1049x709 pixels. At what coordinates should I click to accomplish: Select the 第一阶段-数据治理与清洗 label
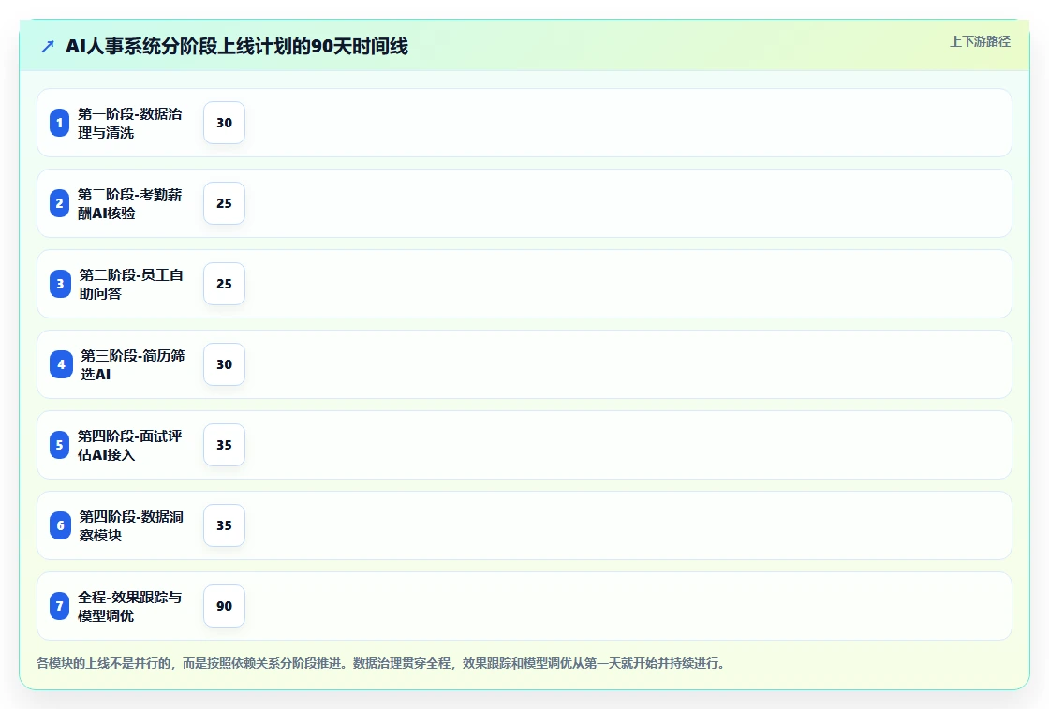point(130,123)
